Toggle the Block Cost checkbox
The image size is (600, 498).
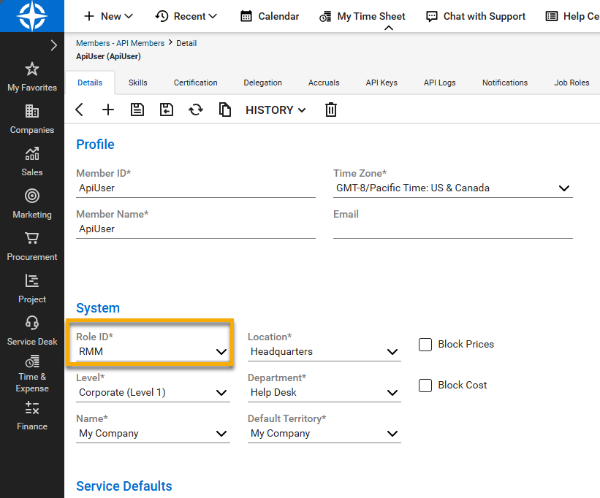(x=425, y=386)
